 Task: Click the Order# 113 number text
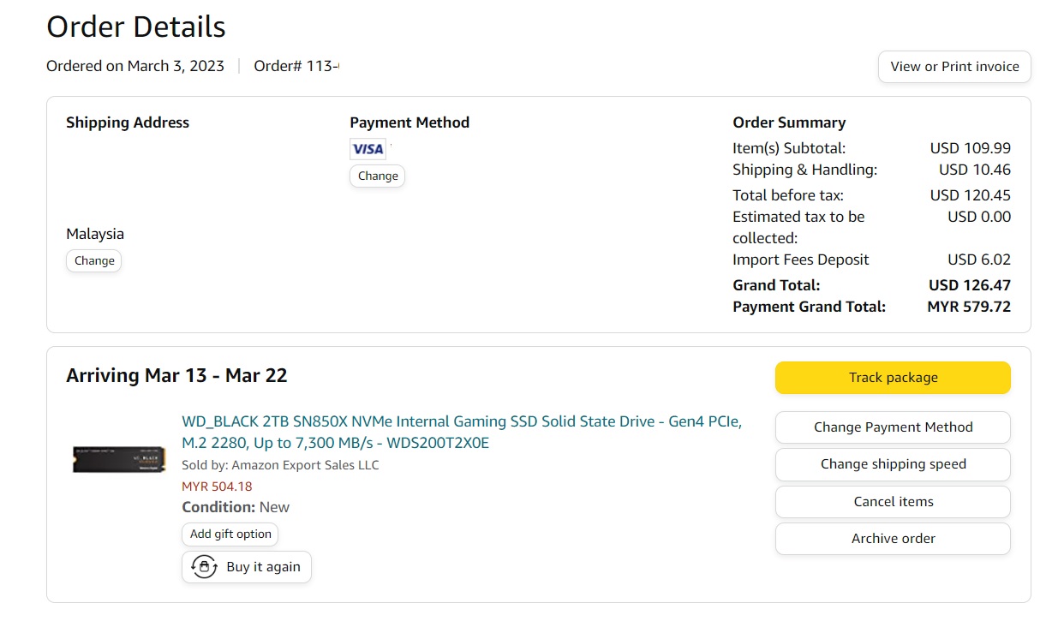(296, 66)
